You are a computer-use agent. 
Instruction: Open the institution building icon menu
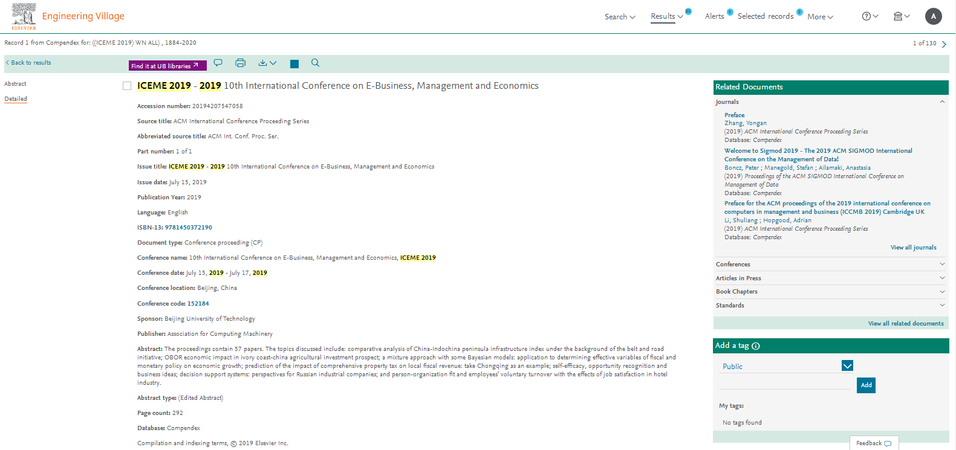(902, 16)
